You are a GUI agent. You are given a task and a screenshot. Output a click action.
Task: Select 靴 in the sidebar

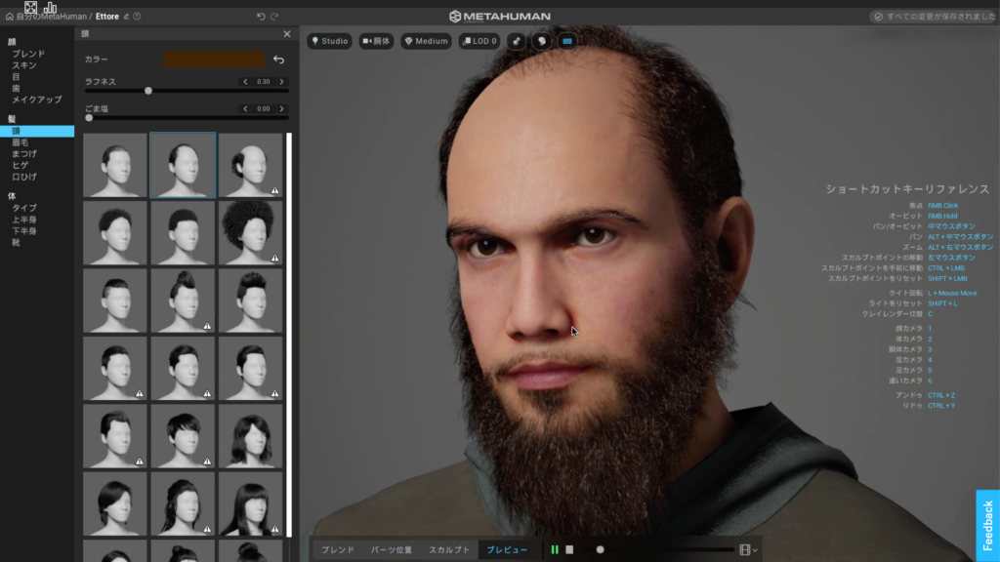16,242
